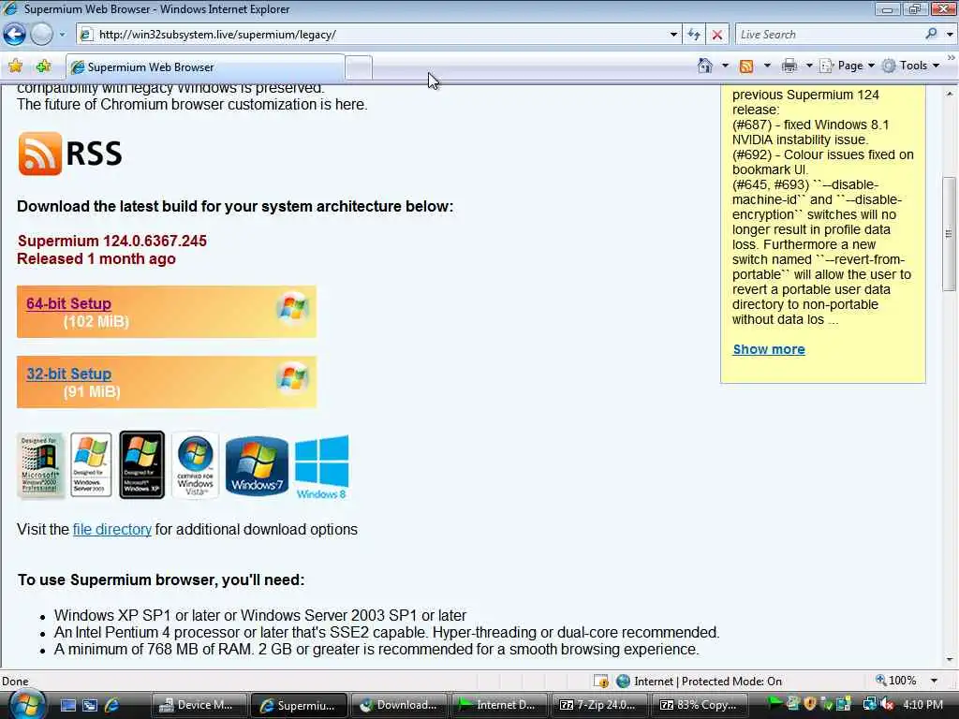Click the red Stop loading icon
The image size is (959, 719).
coord(716,35)
